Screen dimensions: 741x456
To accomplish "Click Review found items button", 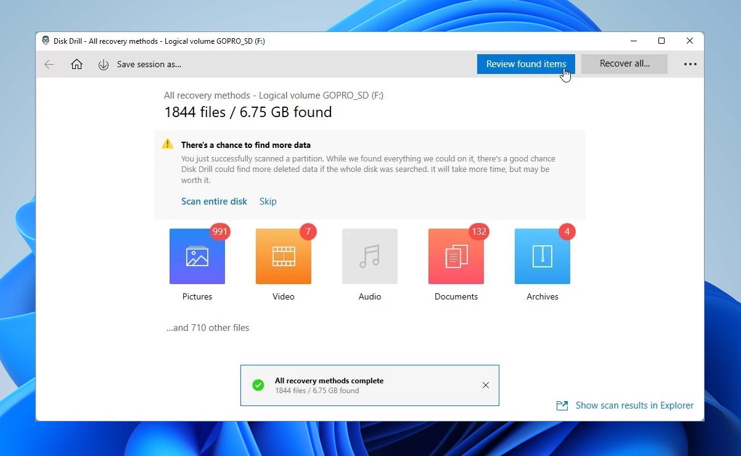I will click(526, 64).
